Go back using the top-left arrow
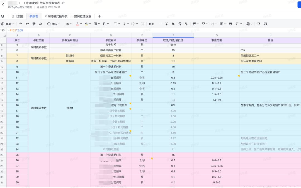Image resolution: width=301 pixels, height=188 pixels. 3,5
